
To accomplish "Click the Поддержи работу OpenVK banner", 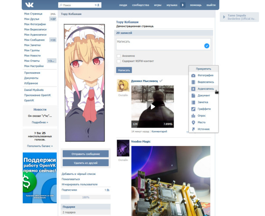I will click(x=40, y=178).
